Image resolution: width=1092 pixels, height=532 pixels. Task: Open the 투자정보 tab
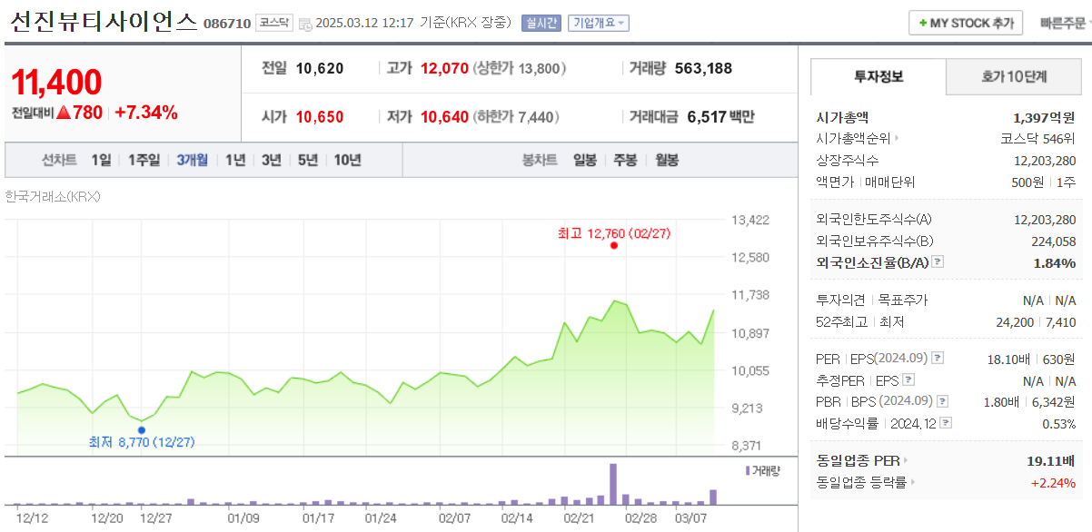point(879,76)
